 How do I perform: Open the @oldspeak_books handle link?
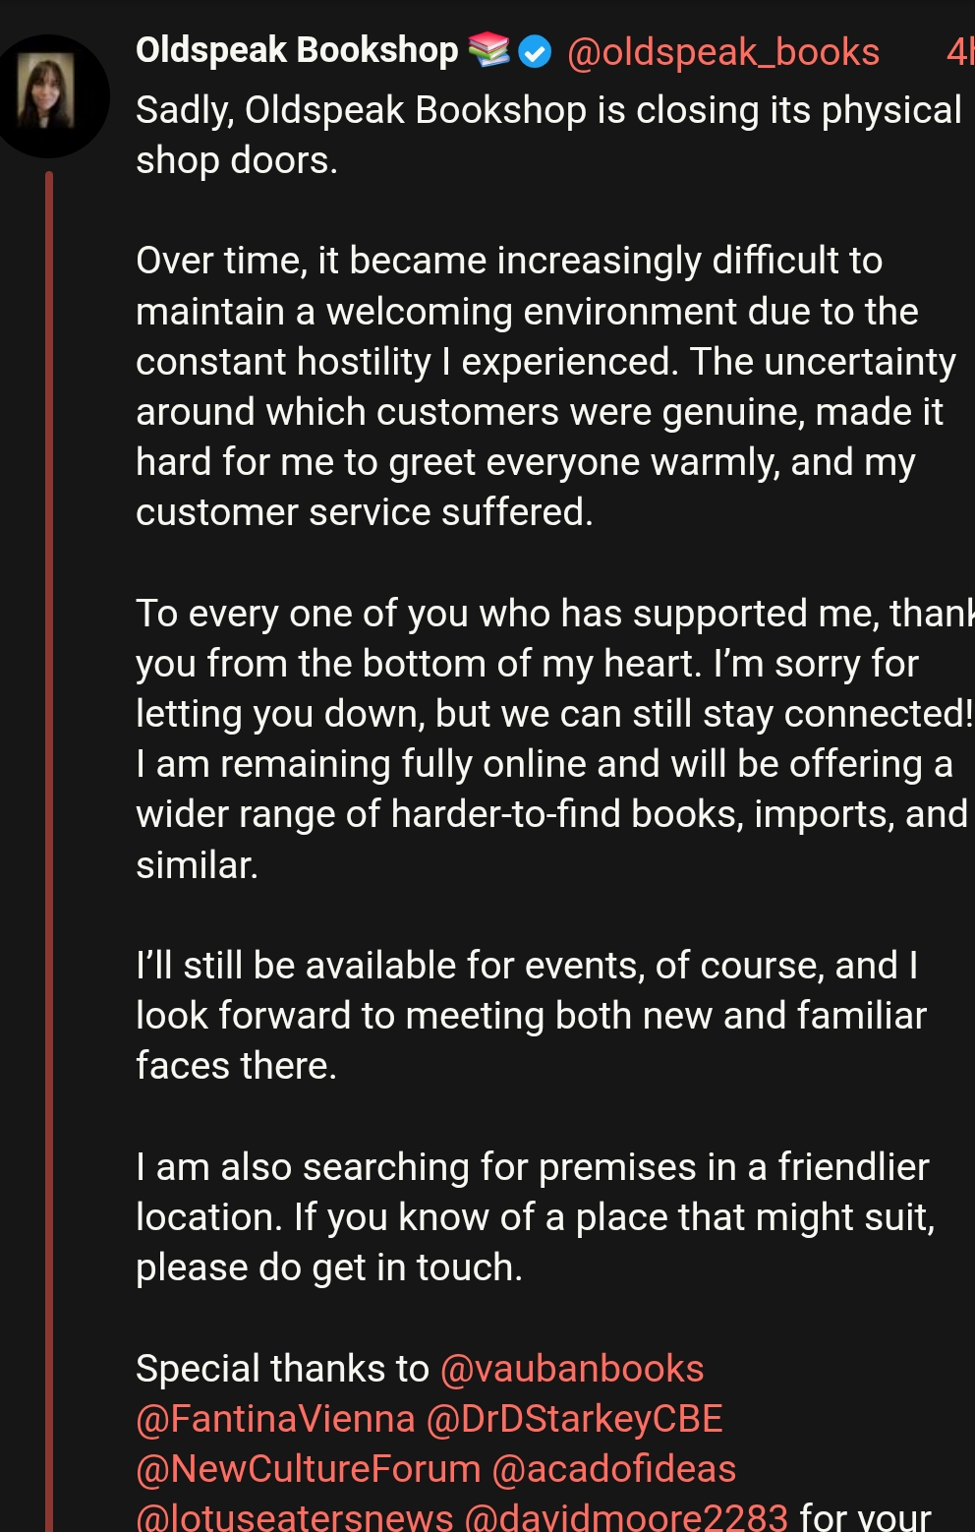[723, 51]
